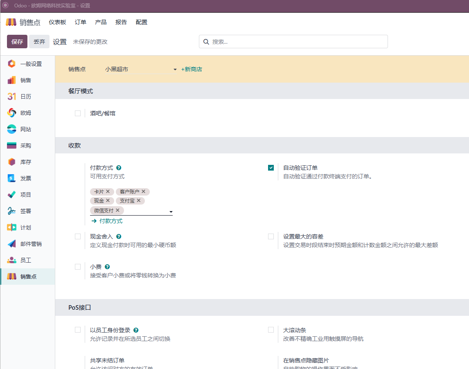
Task: Click the search magnifier icon
Action: click(206, 42)
